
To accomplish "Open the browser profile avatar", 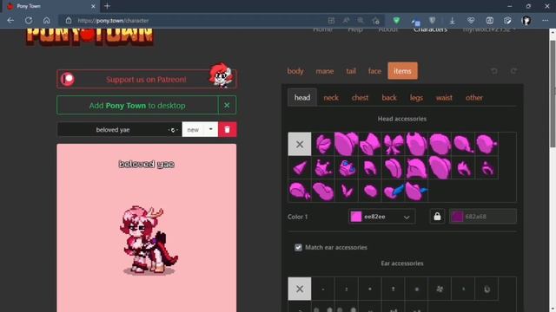I will 526,21.
